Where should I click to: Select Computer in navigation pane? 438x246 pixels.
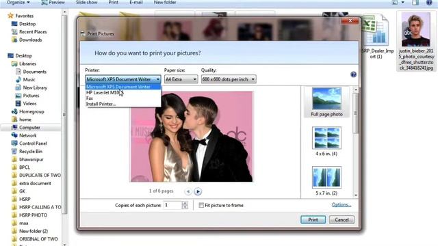(29, 128)
